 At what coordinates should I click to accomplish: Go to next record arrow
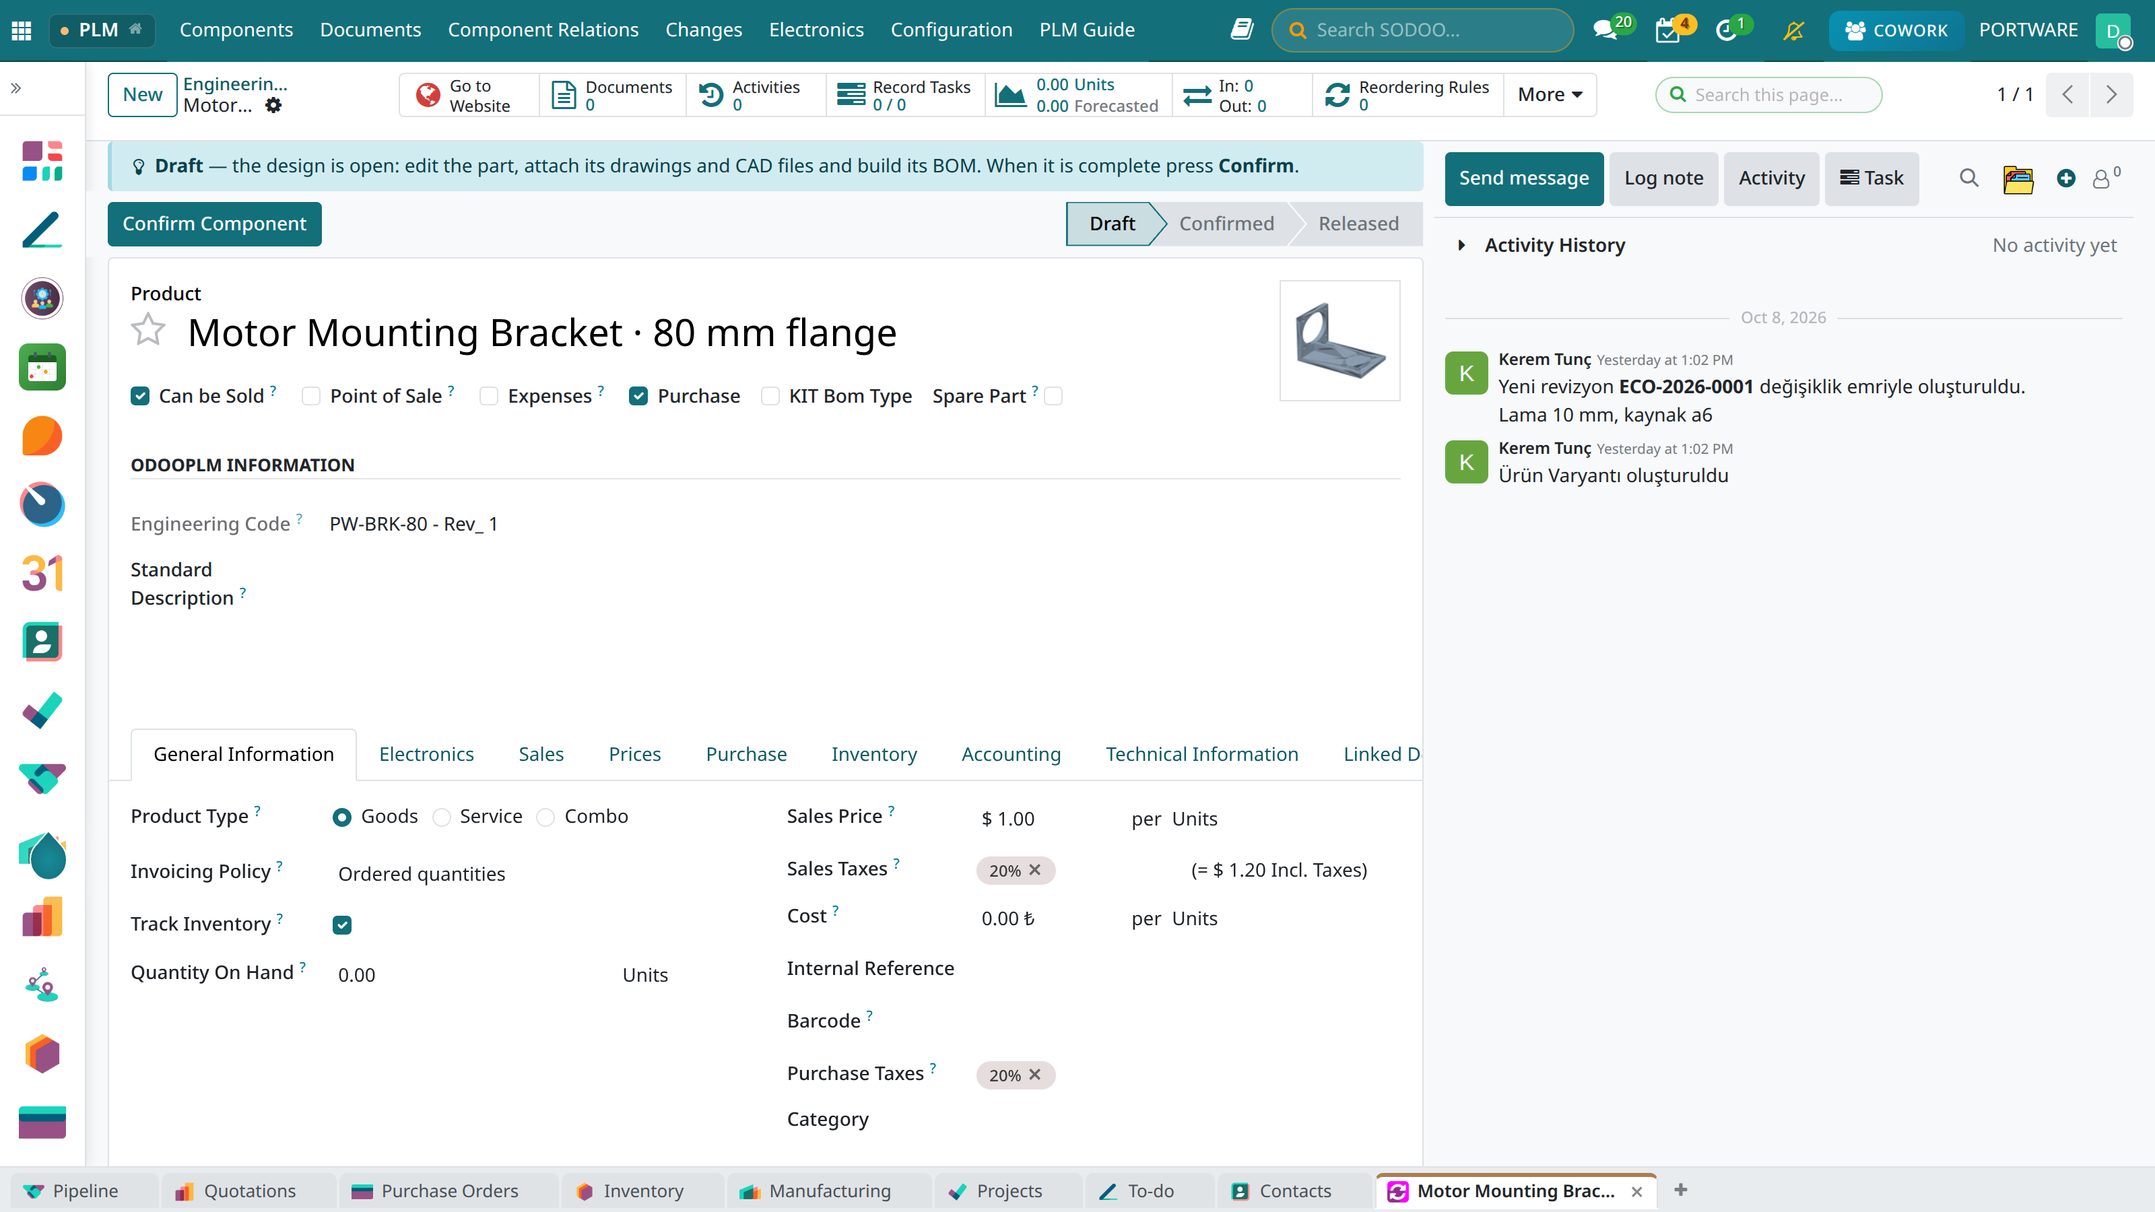point(2111,94)
